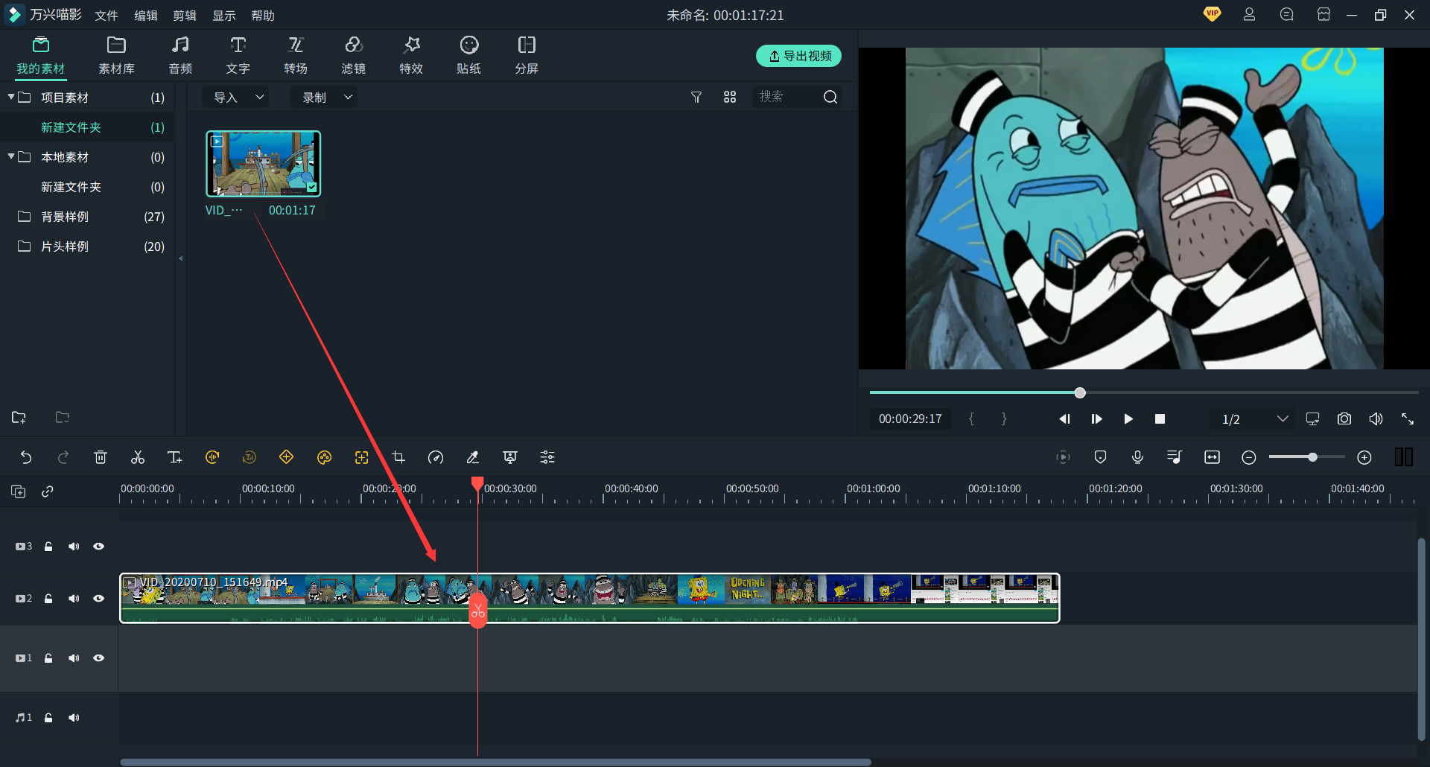Click the red playhead marker on ruler
The height and width of the screenshot is (767, 1430).
click(x=477, y=484)
